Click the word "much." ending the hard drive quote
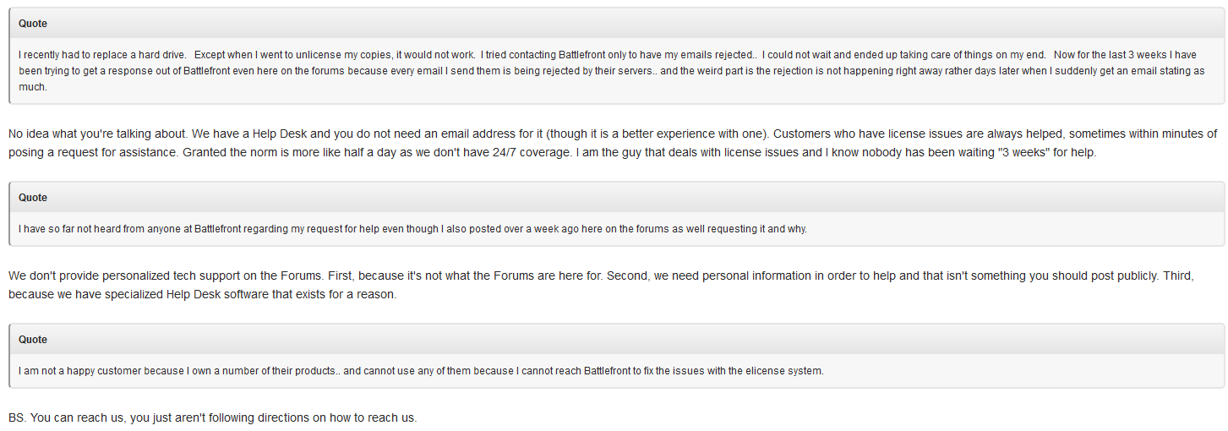Screen dimensions: 1228x431 coord(33,87)
